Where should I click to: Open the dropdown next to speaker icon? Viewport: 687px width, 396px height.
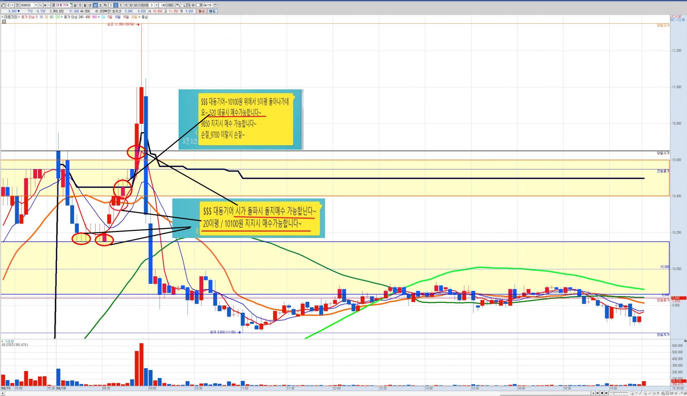click(x=49, y=5)
